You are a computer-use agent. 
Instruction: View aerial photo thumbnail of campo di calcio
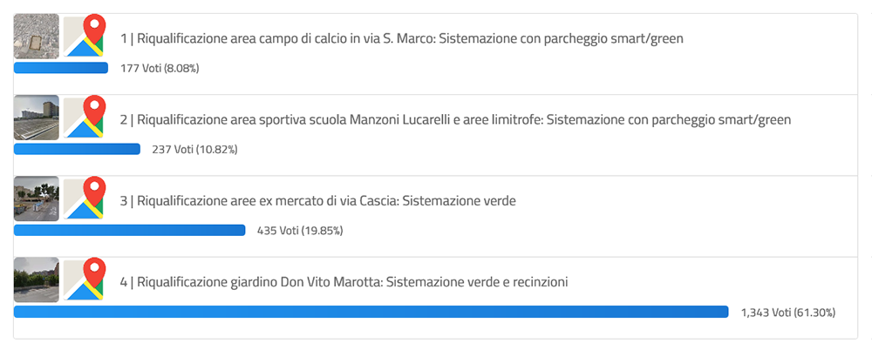pyautogui.click(x=36, y=36)
